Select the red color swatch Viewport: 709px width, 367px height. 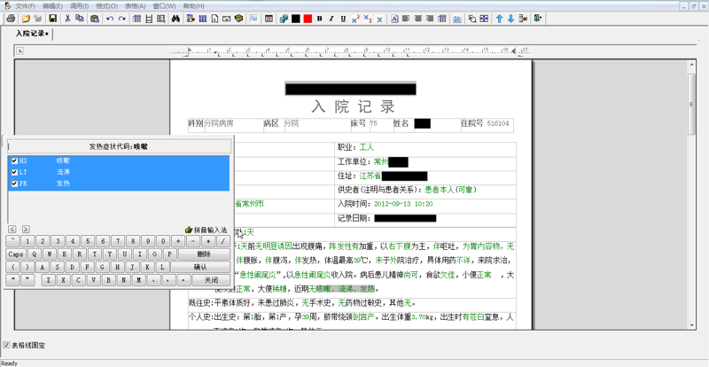(308, 19)
